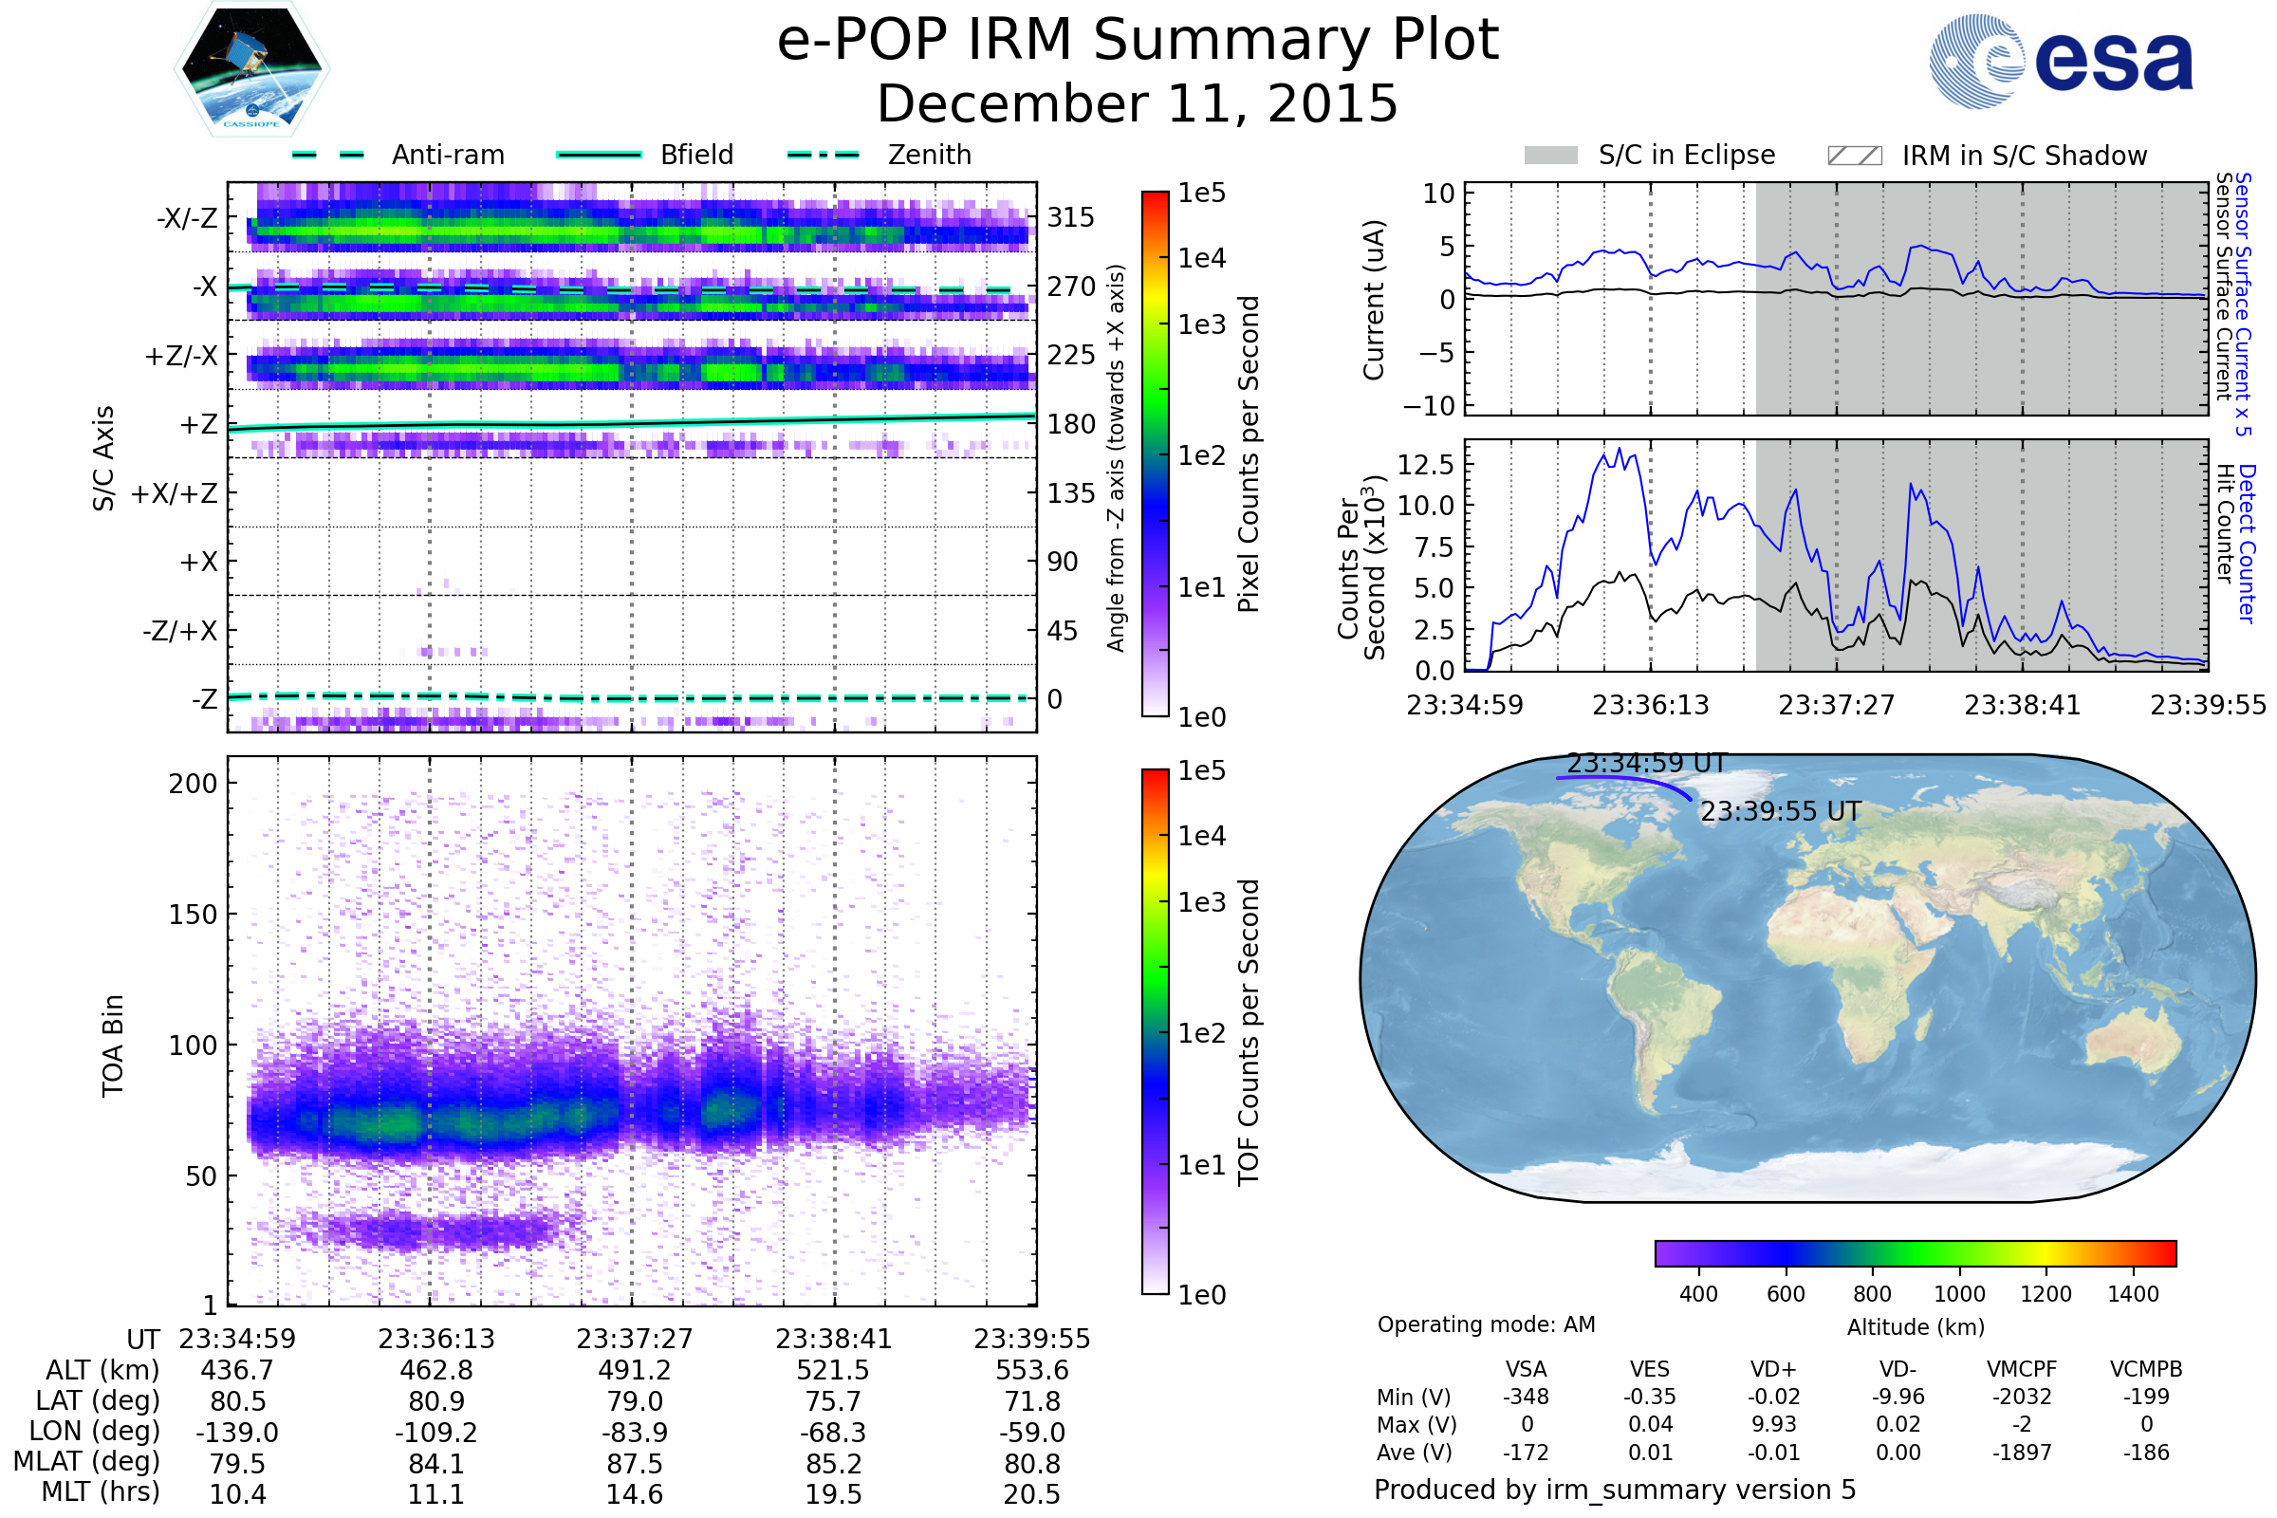Click the TOF Counts per Second colorbar
2277x1518 pixels.
tap(1155, 1031)
